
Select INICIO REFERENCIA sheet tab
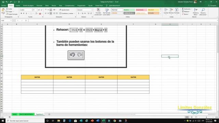coord(26,114)
